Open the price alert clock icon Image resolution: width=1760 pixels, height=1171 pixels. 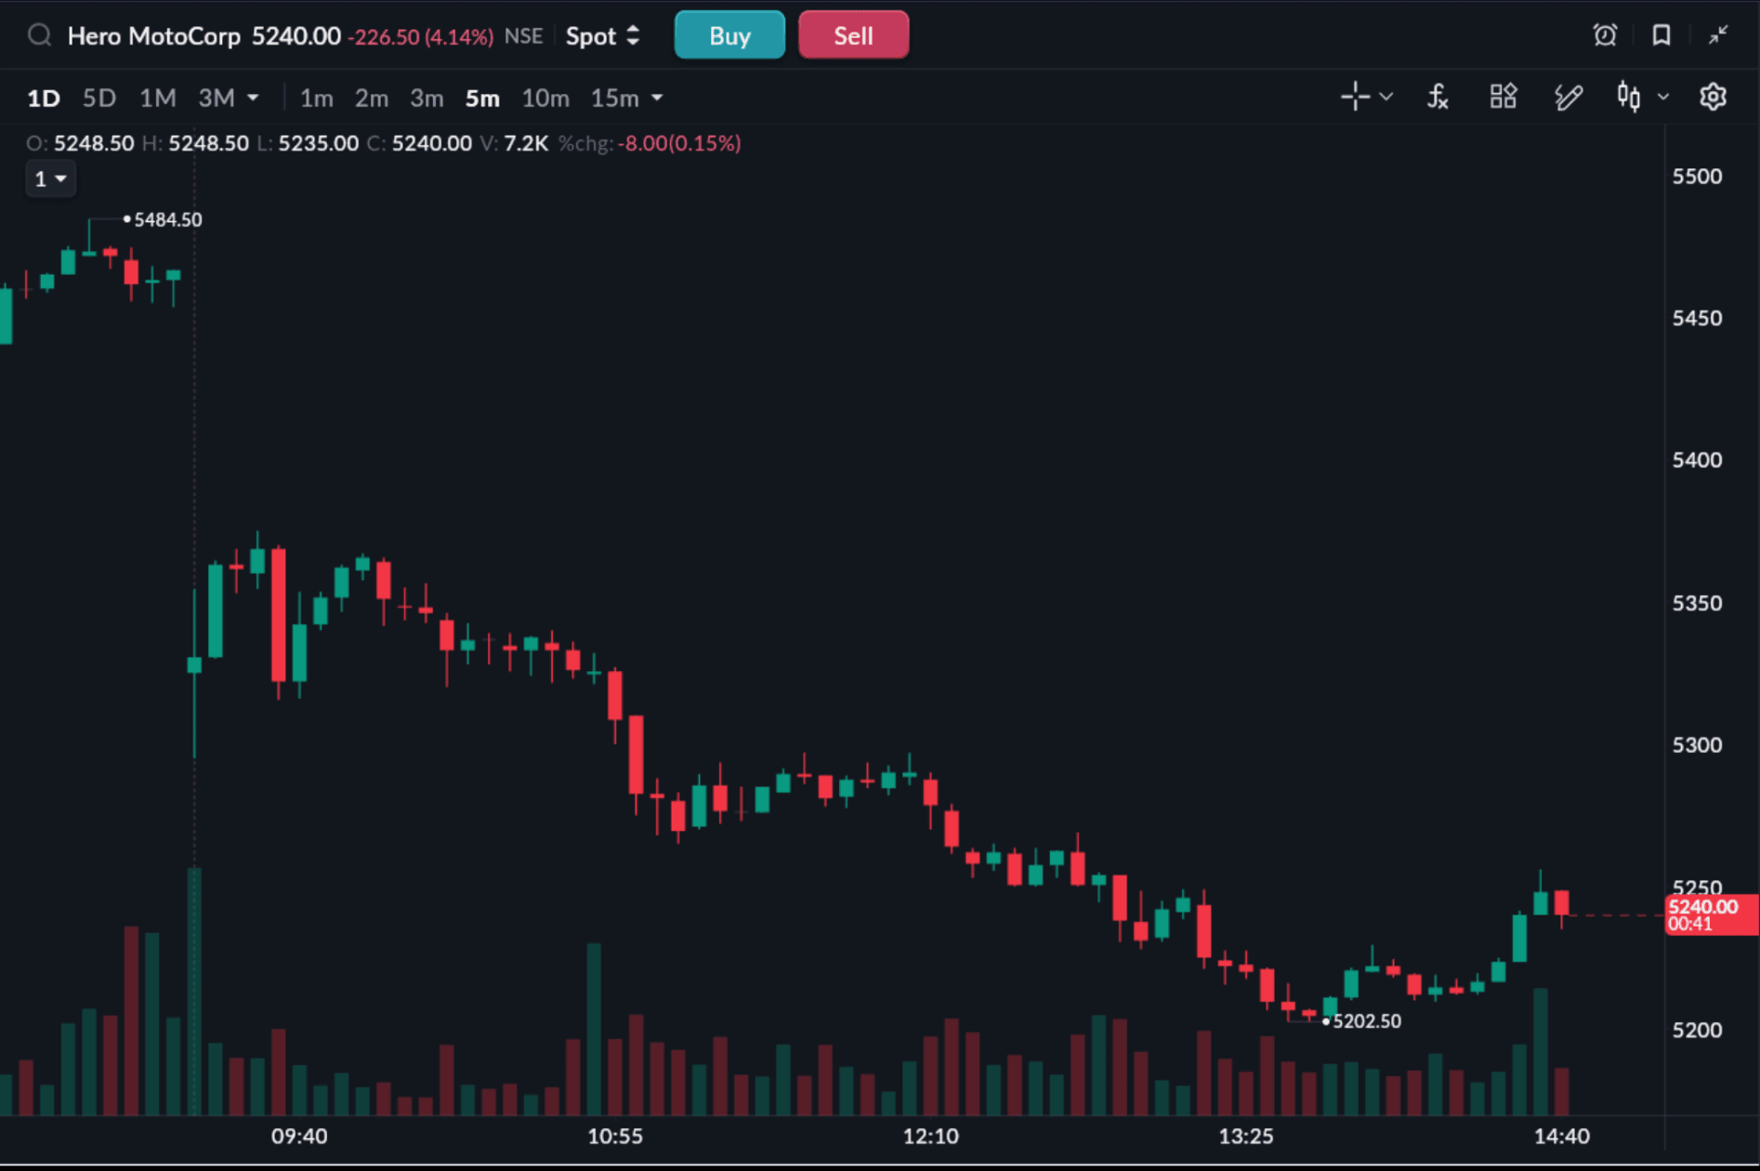[x=1604, y=35]
